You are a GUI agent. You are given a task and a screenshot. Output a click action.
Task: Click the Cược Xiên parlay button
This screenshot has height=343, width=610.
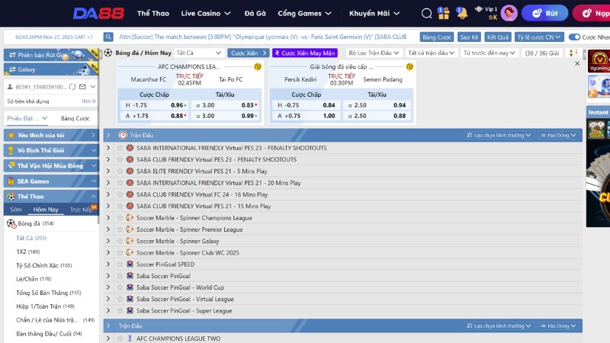(249, 53)
